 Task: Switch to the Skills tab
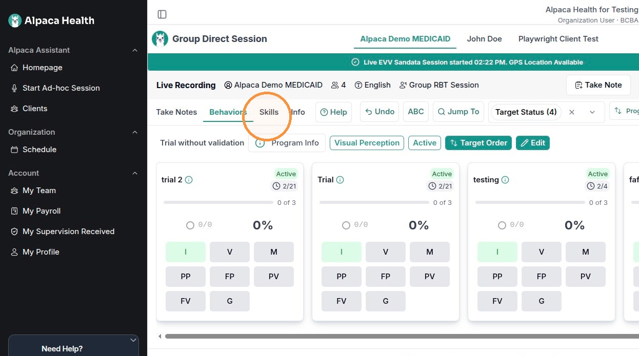coord(269,112)
